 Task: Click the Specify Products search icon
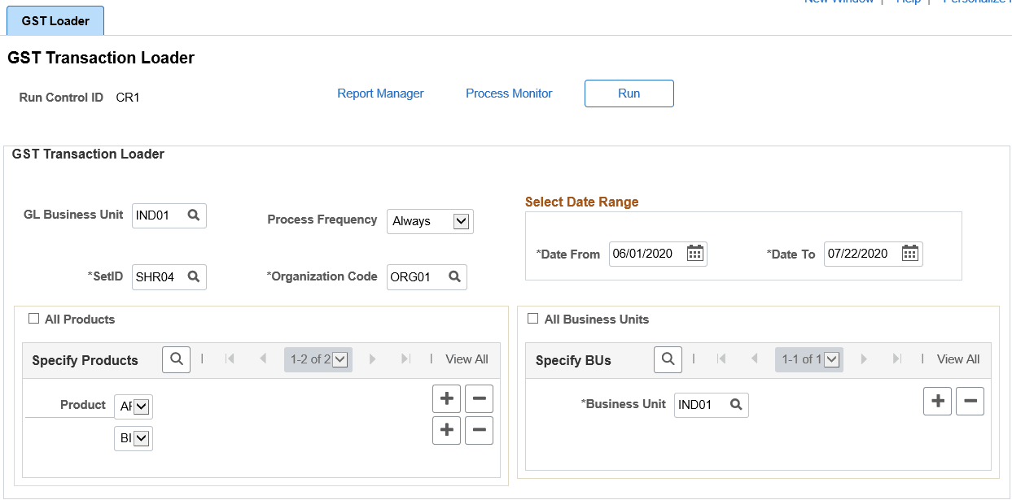[x=176, y=359]
